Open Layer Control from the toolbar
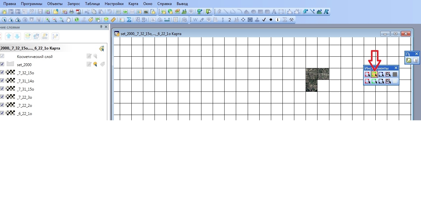 tap(106, 19)
